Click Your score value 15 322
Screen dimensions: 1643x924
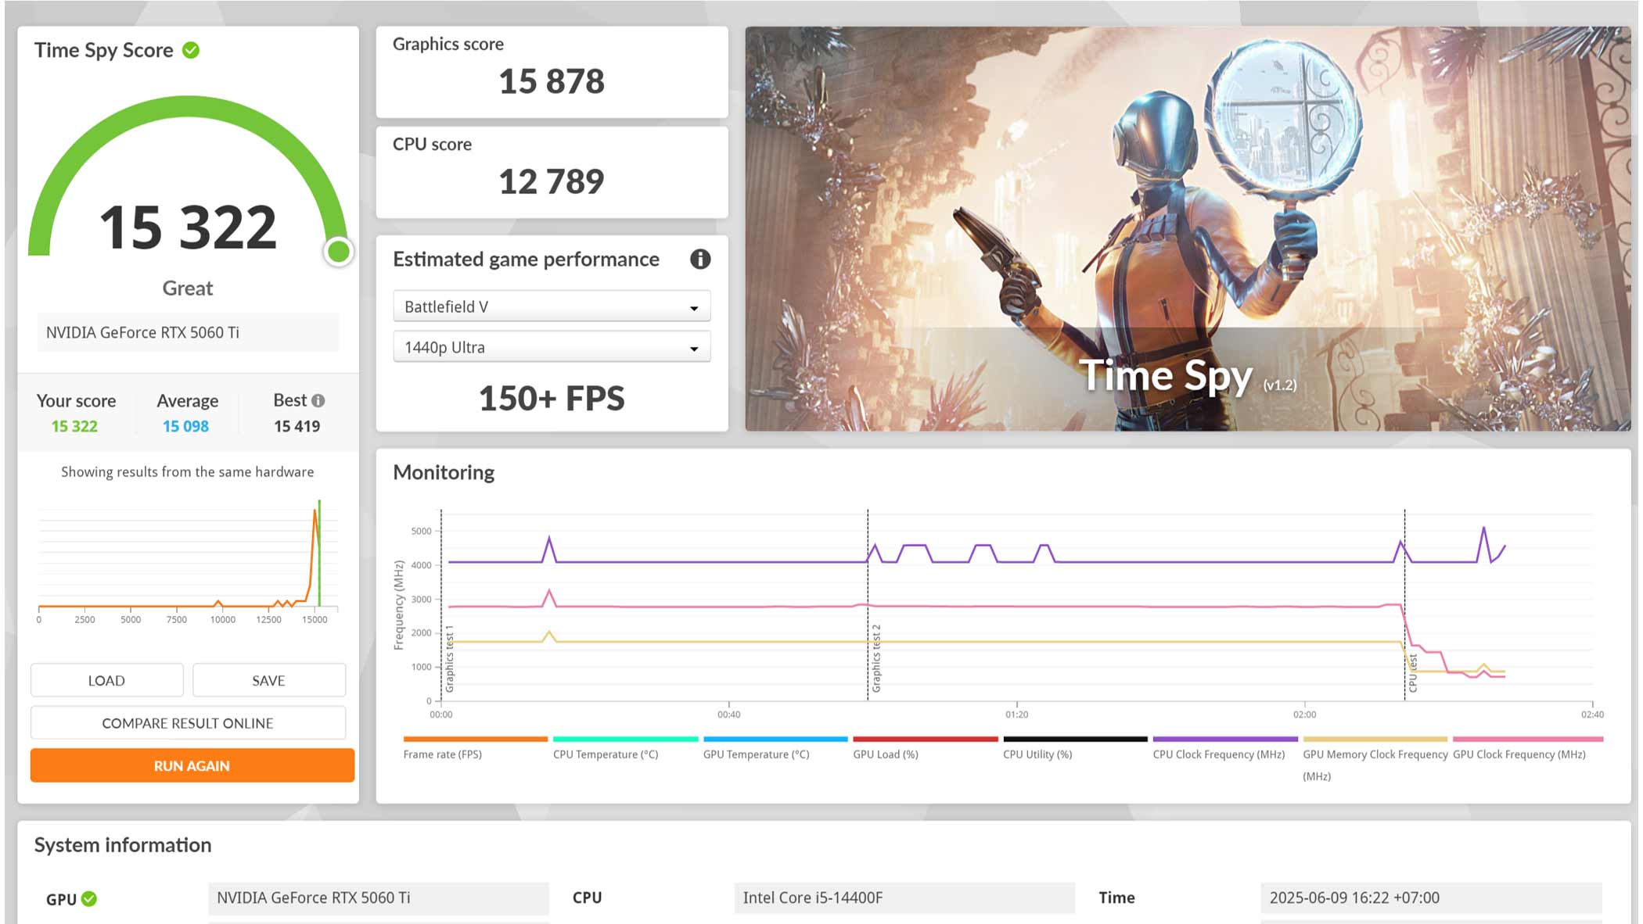pyautogui.click(x=74, y=426)
